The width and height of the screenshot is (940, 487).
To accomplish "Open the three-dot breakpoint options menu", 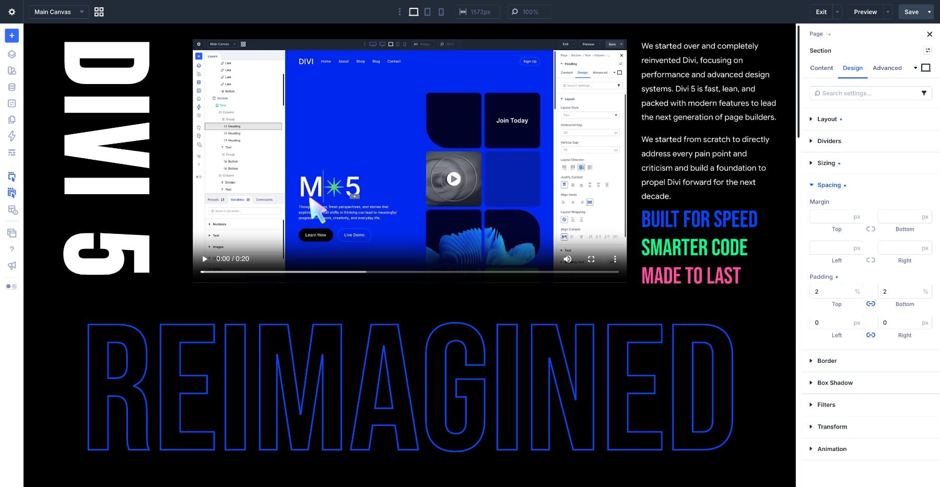I will click(x=399, y=11).
